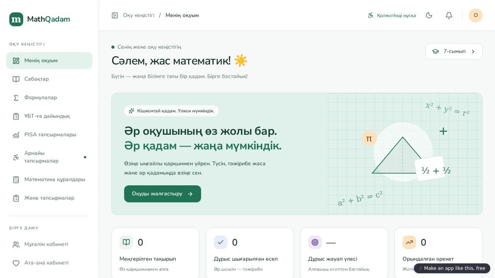Collapse the sidebar panel icon

[115, 15]
